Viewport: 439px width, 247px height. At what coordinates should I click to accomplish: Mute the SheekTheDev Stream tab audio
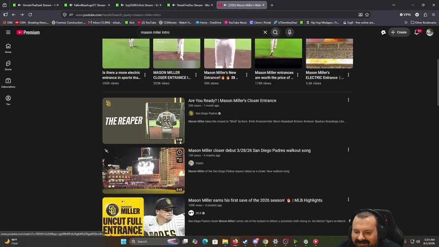pos(174,5)
